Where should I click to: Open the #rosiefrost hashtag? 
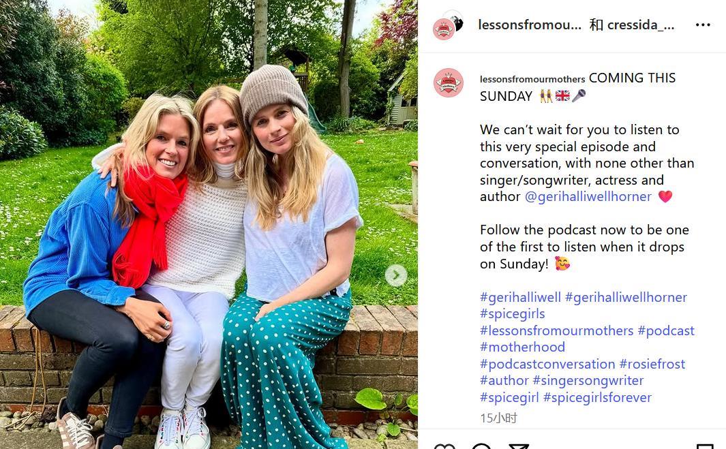point(652,364)
